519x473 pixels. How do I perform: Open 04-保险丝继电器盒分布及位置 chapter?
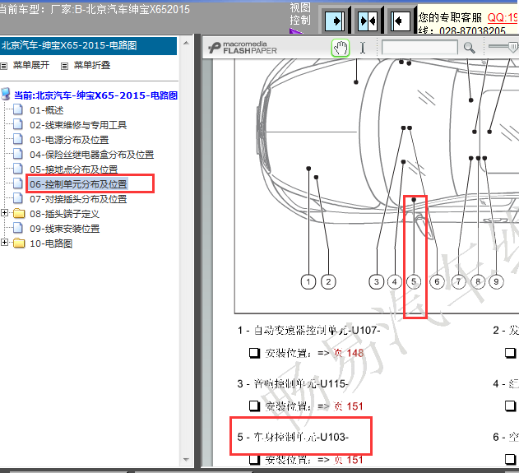pos(91,155)
